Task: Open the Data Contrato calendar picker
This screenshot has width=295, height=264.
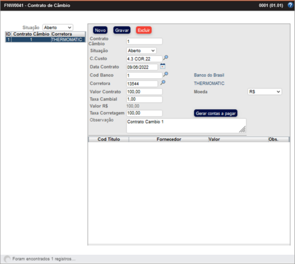Action: click(x=162, y=66)
